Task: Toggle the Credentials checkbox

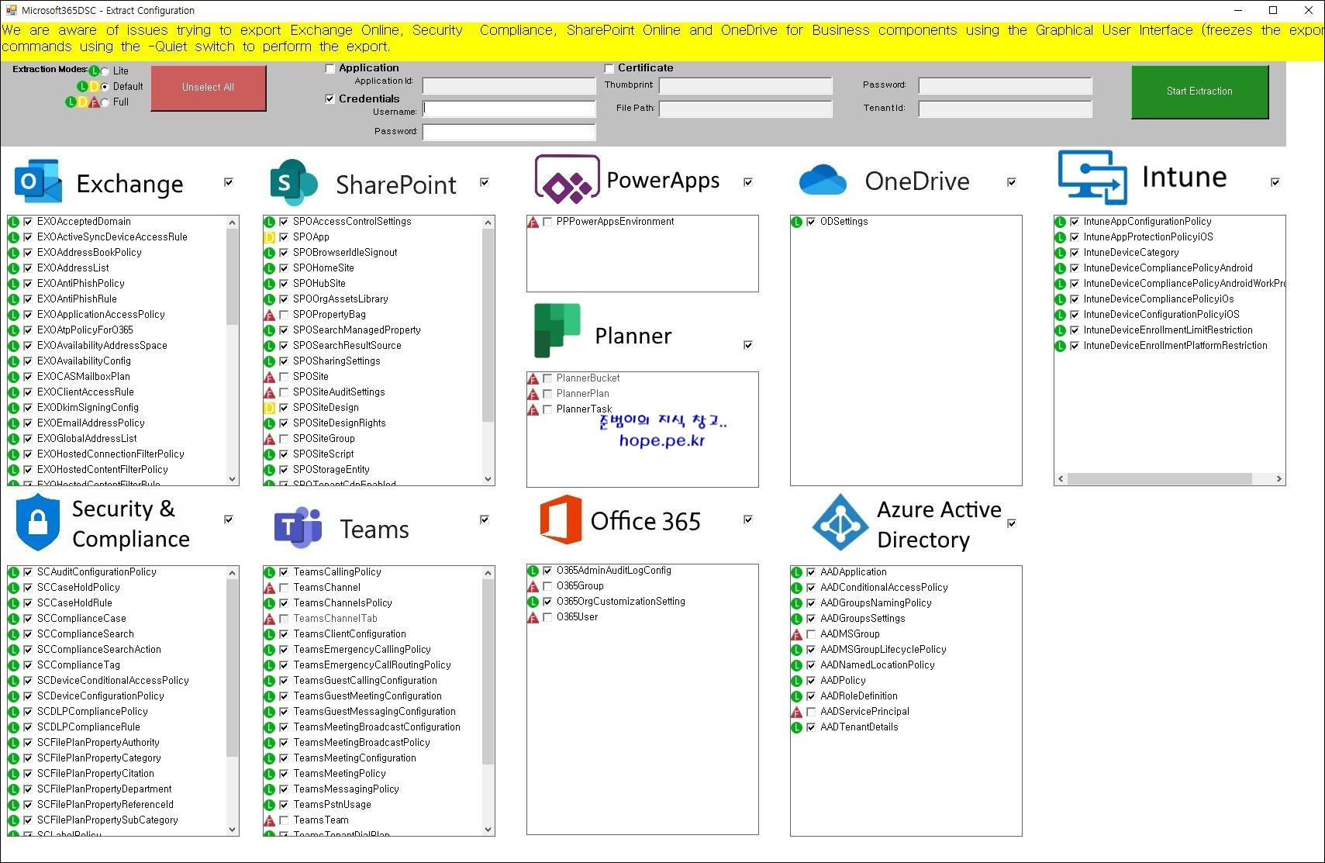Action: (x=330, y=98)
